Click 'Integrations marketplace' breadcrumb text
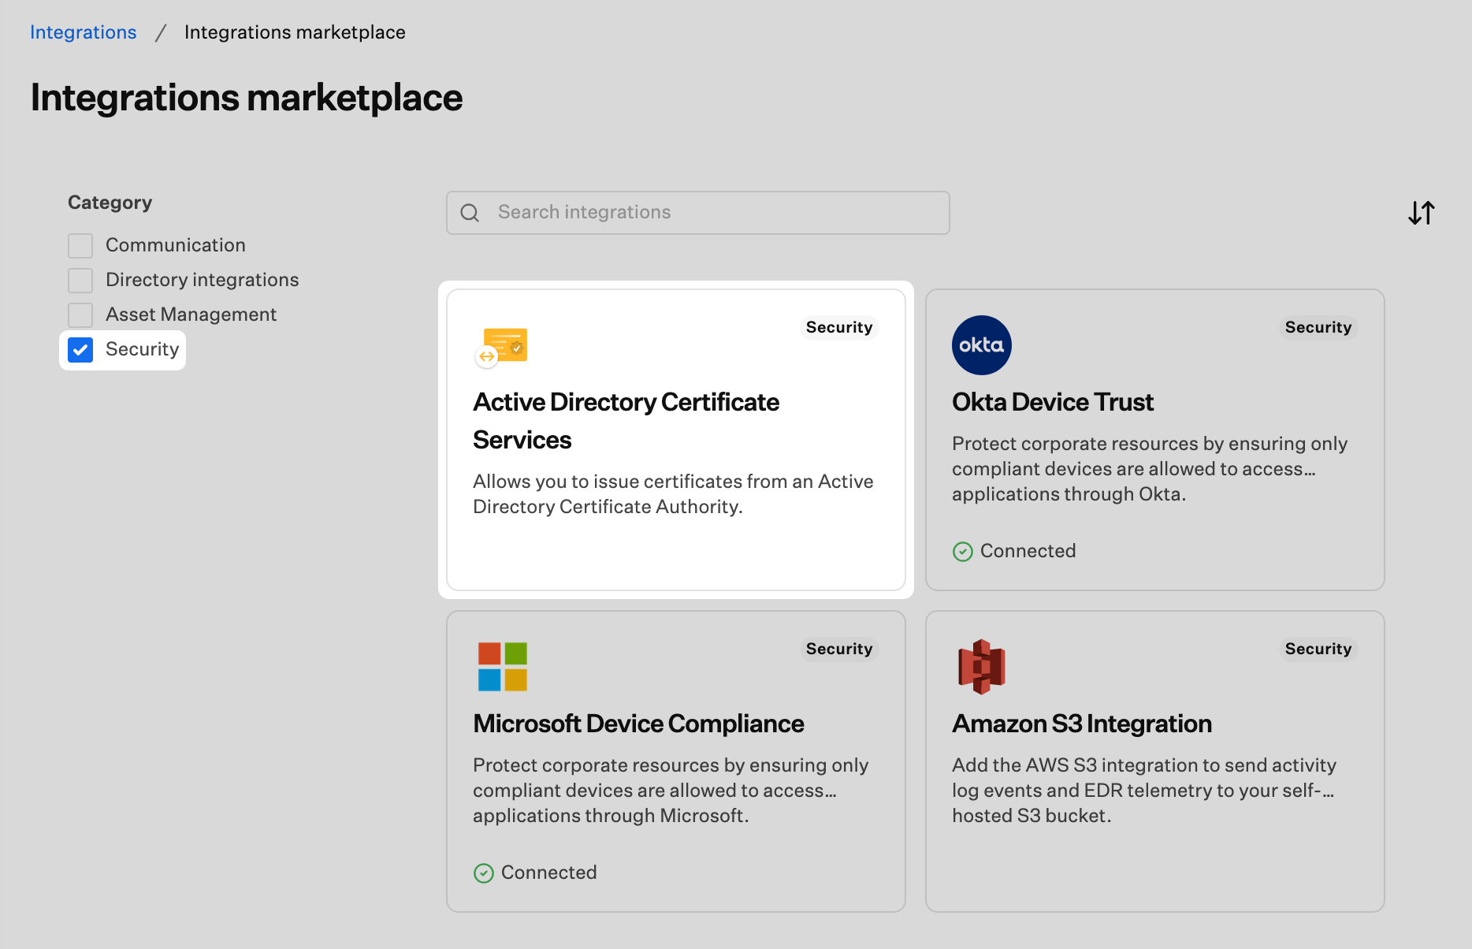Screen dimensions: 1472x949 295,32
